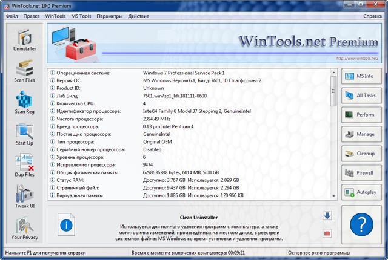Click the large blue question mark help icon
Viewport: 388px width, 260px height.
361,225
